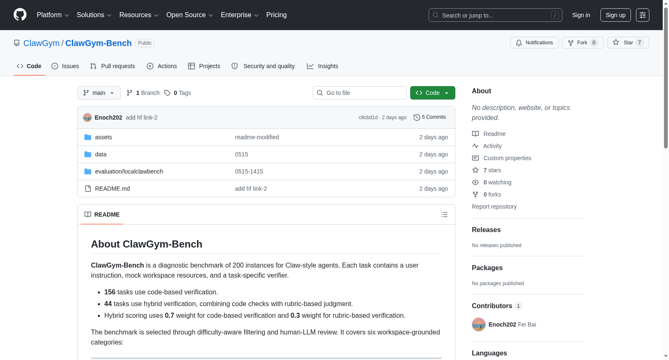Open the appearance settings icon button

point(643,15)
